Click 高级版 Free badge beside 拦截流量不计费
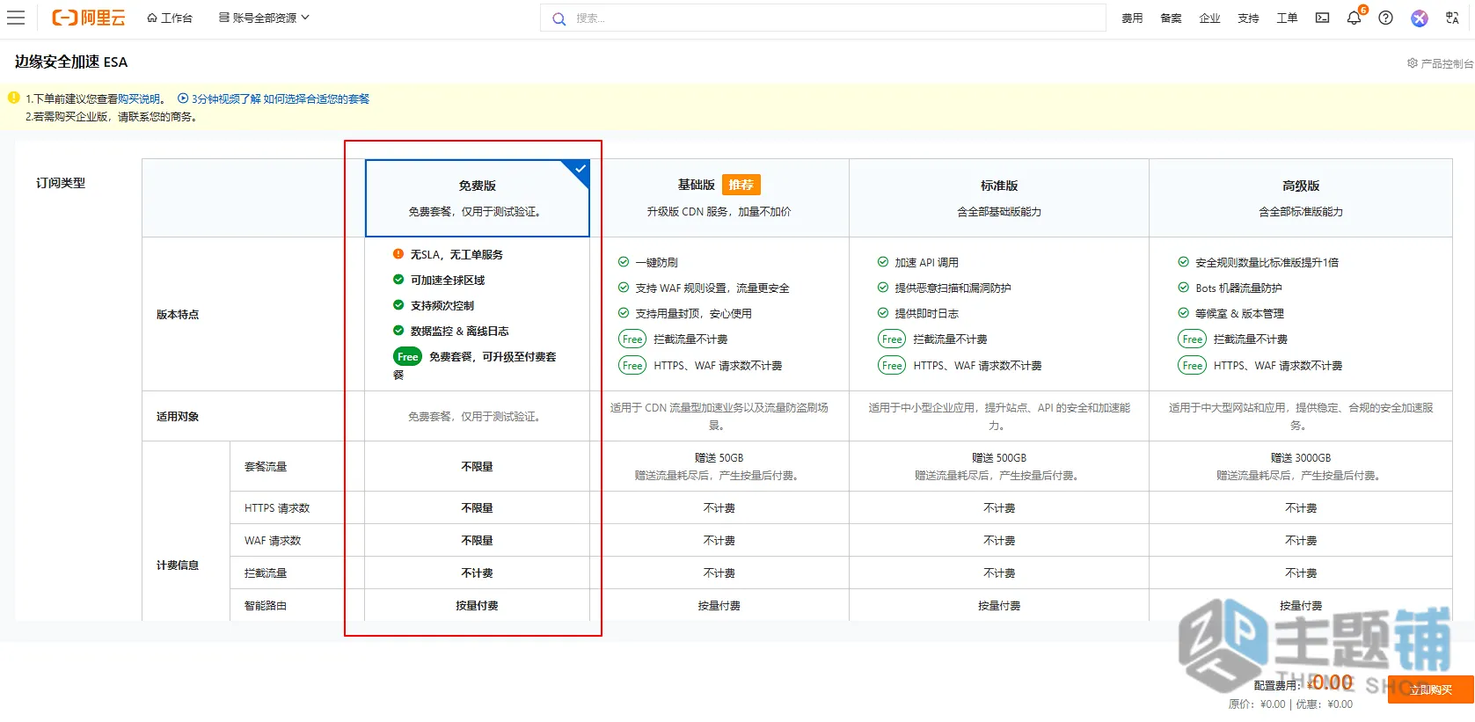The height and width of the screenshot is (722, 1475). pos(1193,339)
